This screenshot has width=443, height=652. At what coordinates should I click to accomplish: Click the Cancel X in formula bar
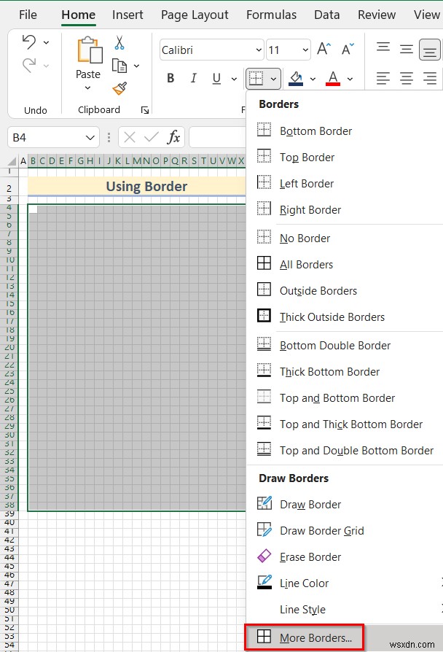point(130,137)
